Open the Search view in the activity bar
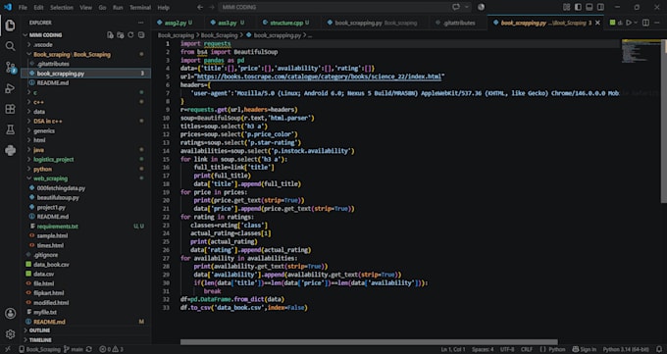Screen dimensions: 667x354 [x=10, y=46]
